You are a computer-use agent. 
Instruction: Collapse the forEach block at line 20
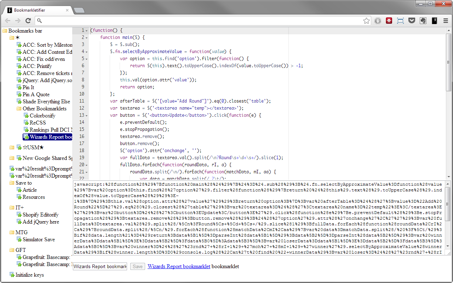[x=87, y=164]
